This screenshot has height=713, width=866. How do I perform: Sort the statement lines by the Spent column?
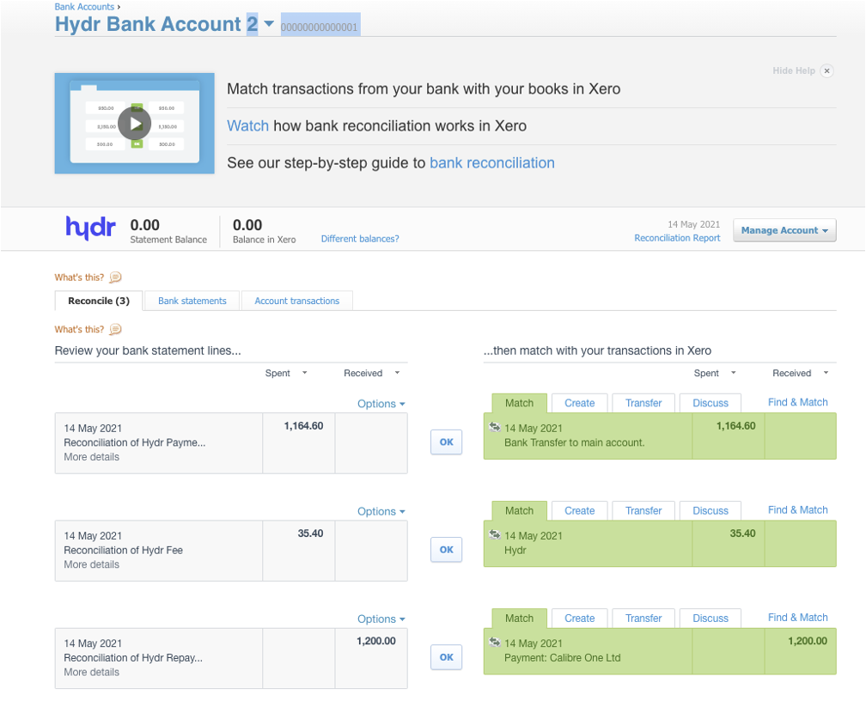pos(285,374)
